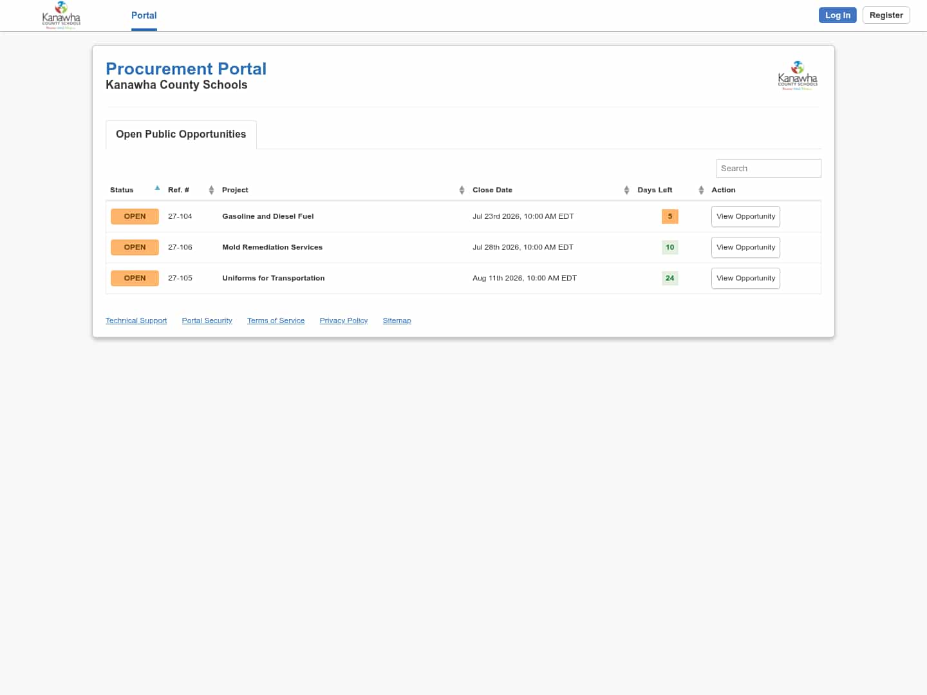Click OPEN status badge for 27-106
This screenshot has width=927, height=695.
click(x=135, y=247)
